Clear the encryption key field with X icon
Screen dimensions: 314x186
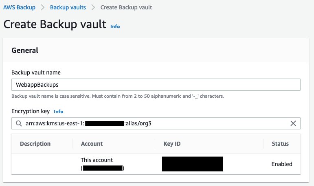pos(293,123)
